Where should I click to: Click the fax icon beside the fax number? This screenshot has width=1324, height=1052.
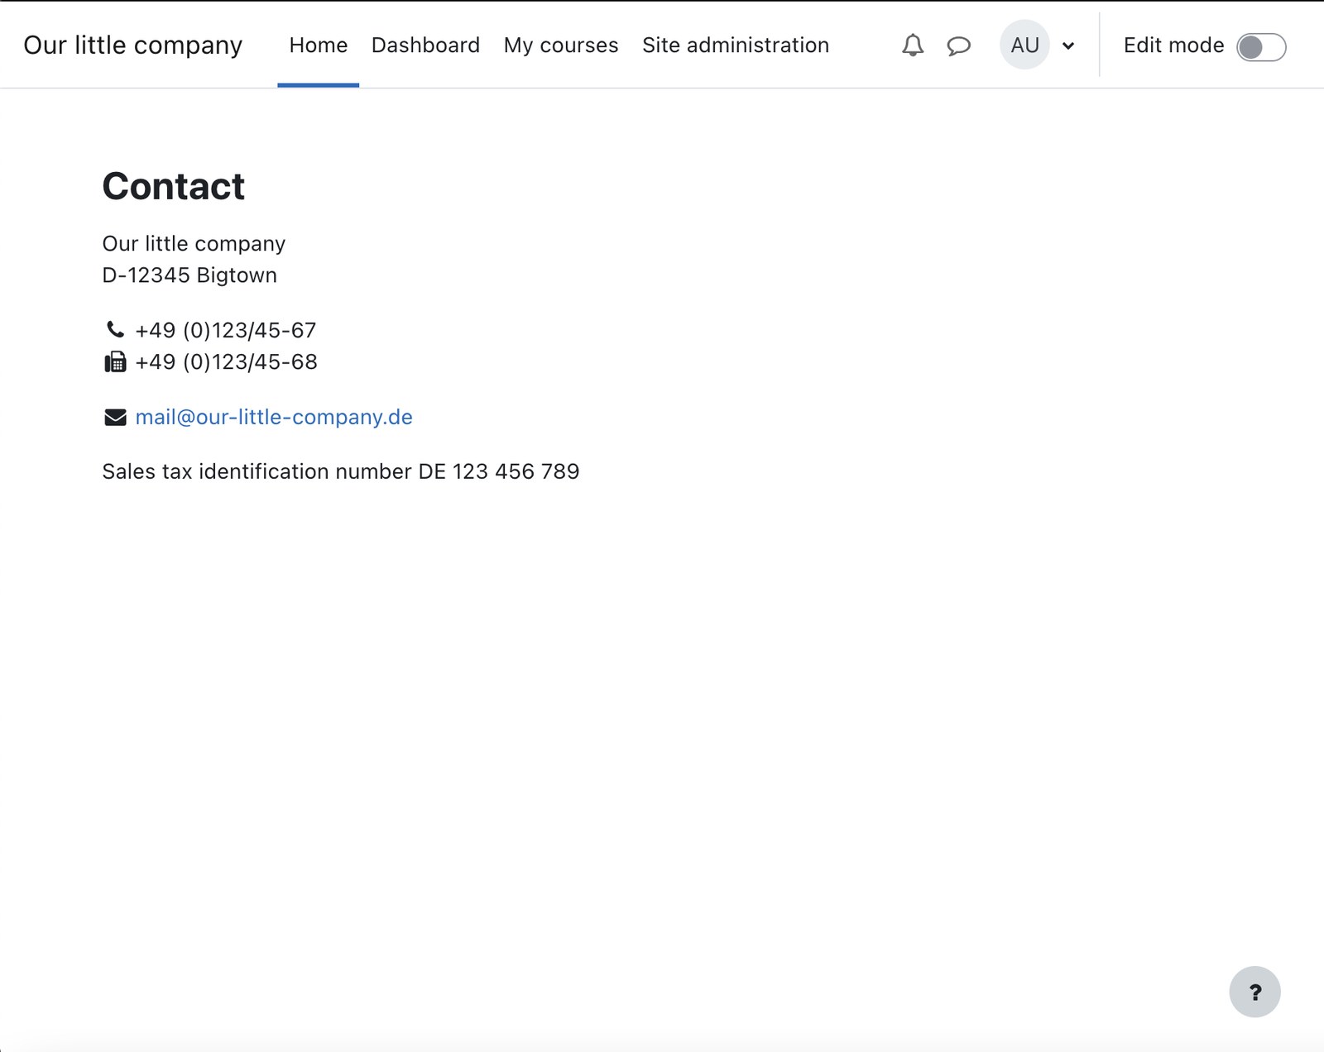pos(115,361)
